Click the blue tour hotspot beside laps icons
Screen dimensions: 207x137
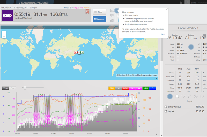click(x=170, y=96)
